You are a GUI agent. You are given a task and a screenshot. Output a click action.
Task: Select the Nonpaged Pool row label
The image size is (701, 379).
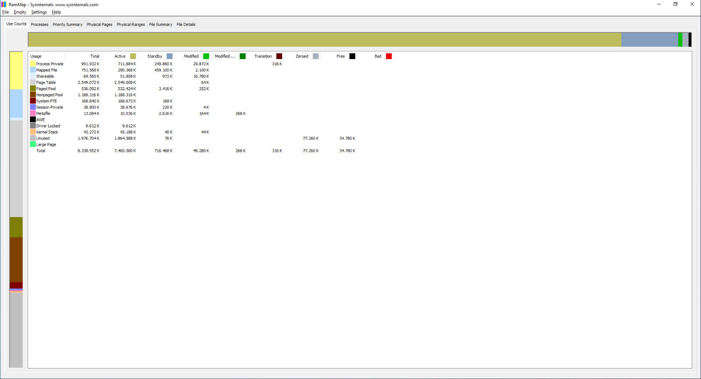pyautogui.click(x=50, y=95)
